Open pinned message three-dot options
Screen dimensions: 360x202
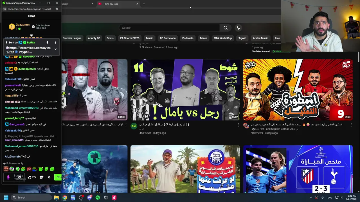(55, 43)
